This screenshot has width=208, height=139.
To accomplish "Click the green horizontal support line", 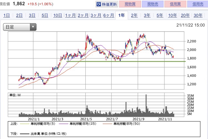I will pos(126,61).
